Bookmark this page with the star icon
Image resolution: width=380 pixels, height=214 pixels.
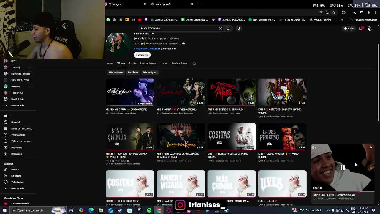coord(334,12)
